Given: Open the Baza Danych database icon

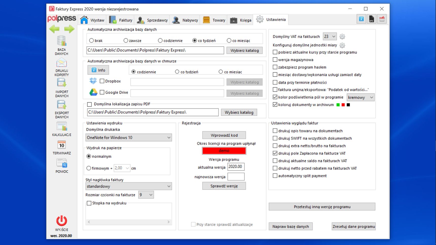Looking at the screenshot, I should (62, 41).
